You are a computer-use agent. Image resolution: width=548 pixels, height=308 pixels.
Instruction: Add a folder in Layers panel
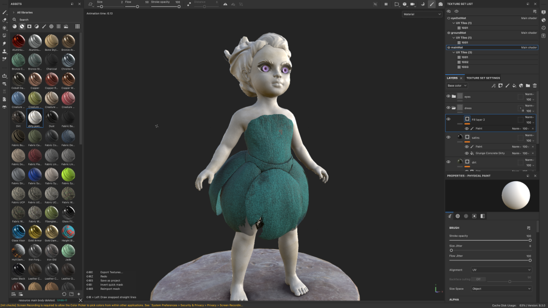(x=528, y=86)
